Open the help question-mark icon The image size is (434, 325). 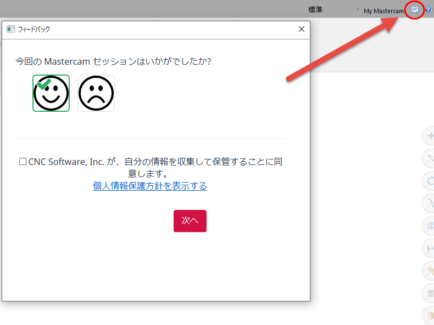click(x=428, y=10)
